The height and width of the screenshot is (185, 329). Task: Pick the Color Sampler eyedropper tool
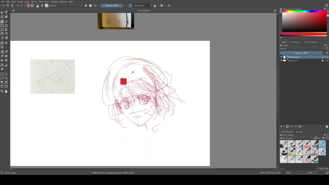pyautogui.click(x=6, y=52)
